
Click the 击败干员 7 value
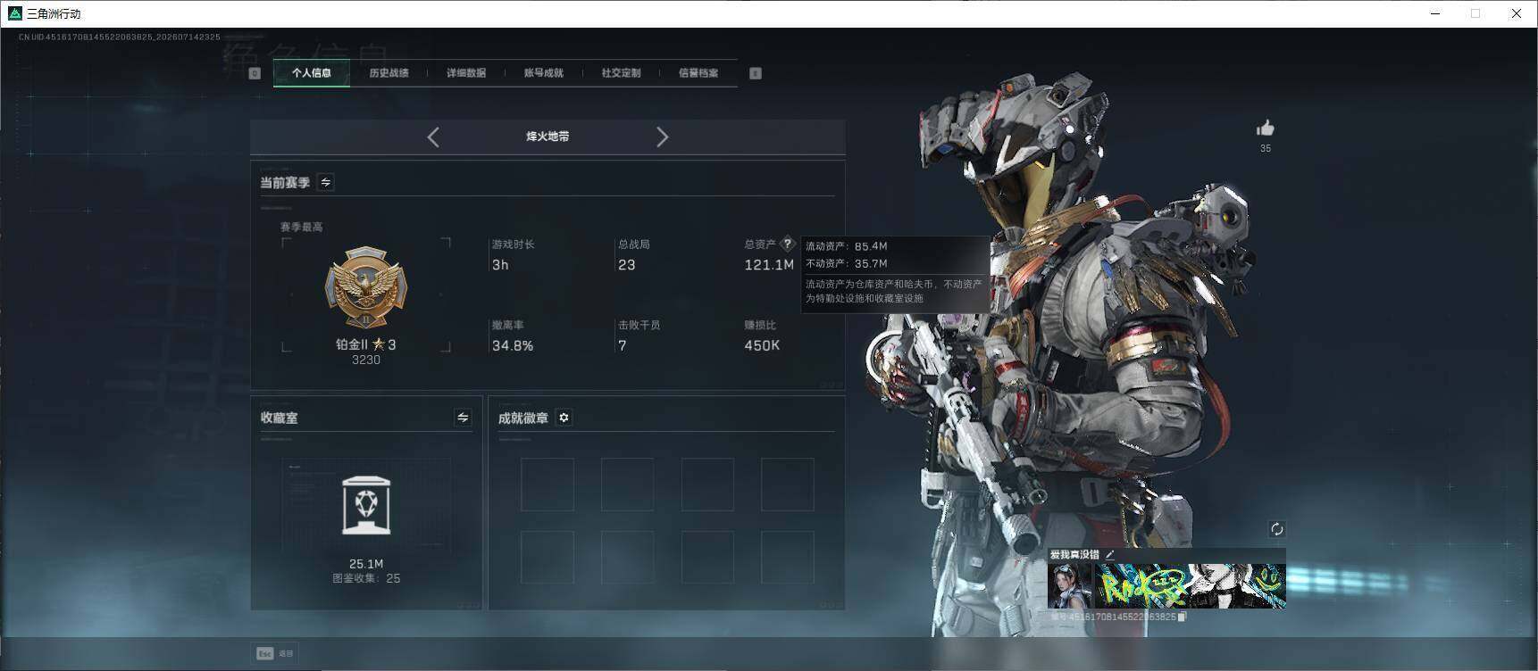[623, 345]
